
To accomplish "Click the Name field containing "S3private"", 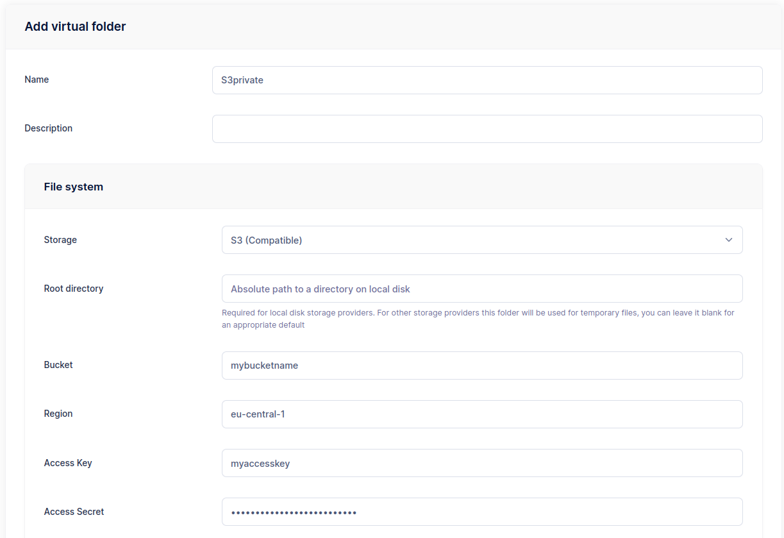I will click(x=487, y=80).
